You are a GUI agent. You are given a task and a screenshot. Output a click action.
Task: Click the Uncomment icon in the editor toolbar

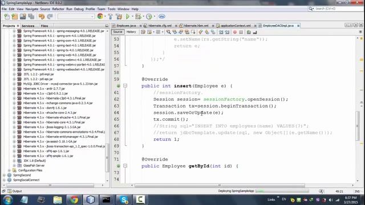click(255, 32)
